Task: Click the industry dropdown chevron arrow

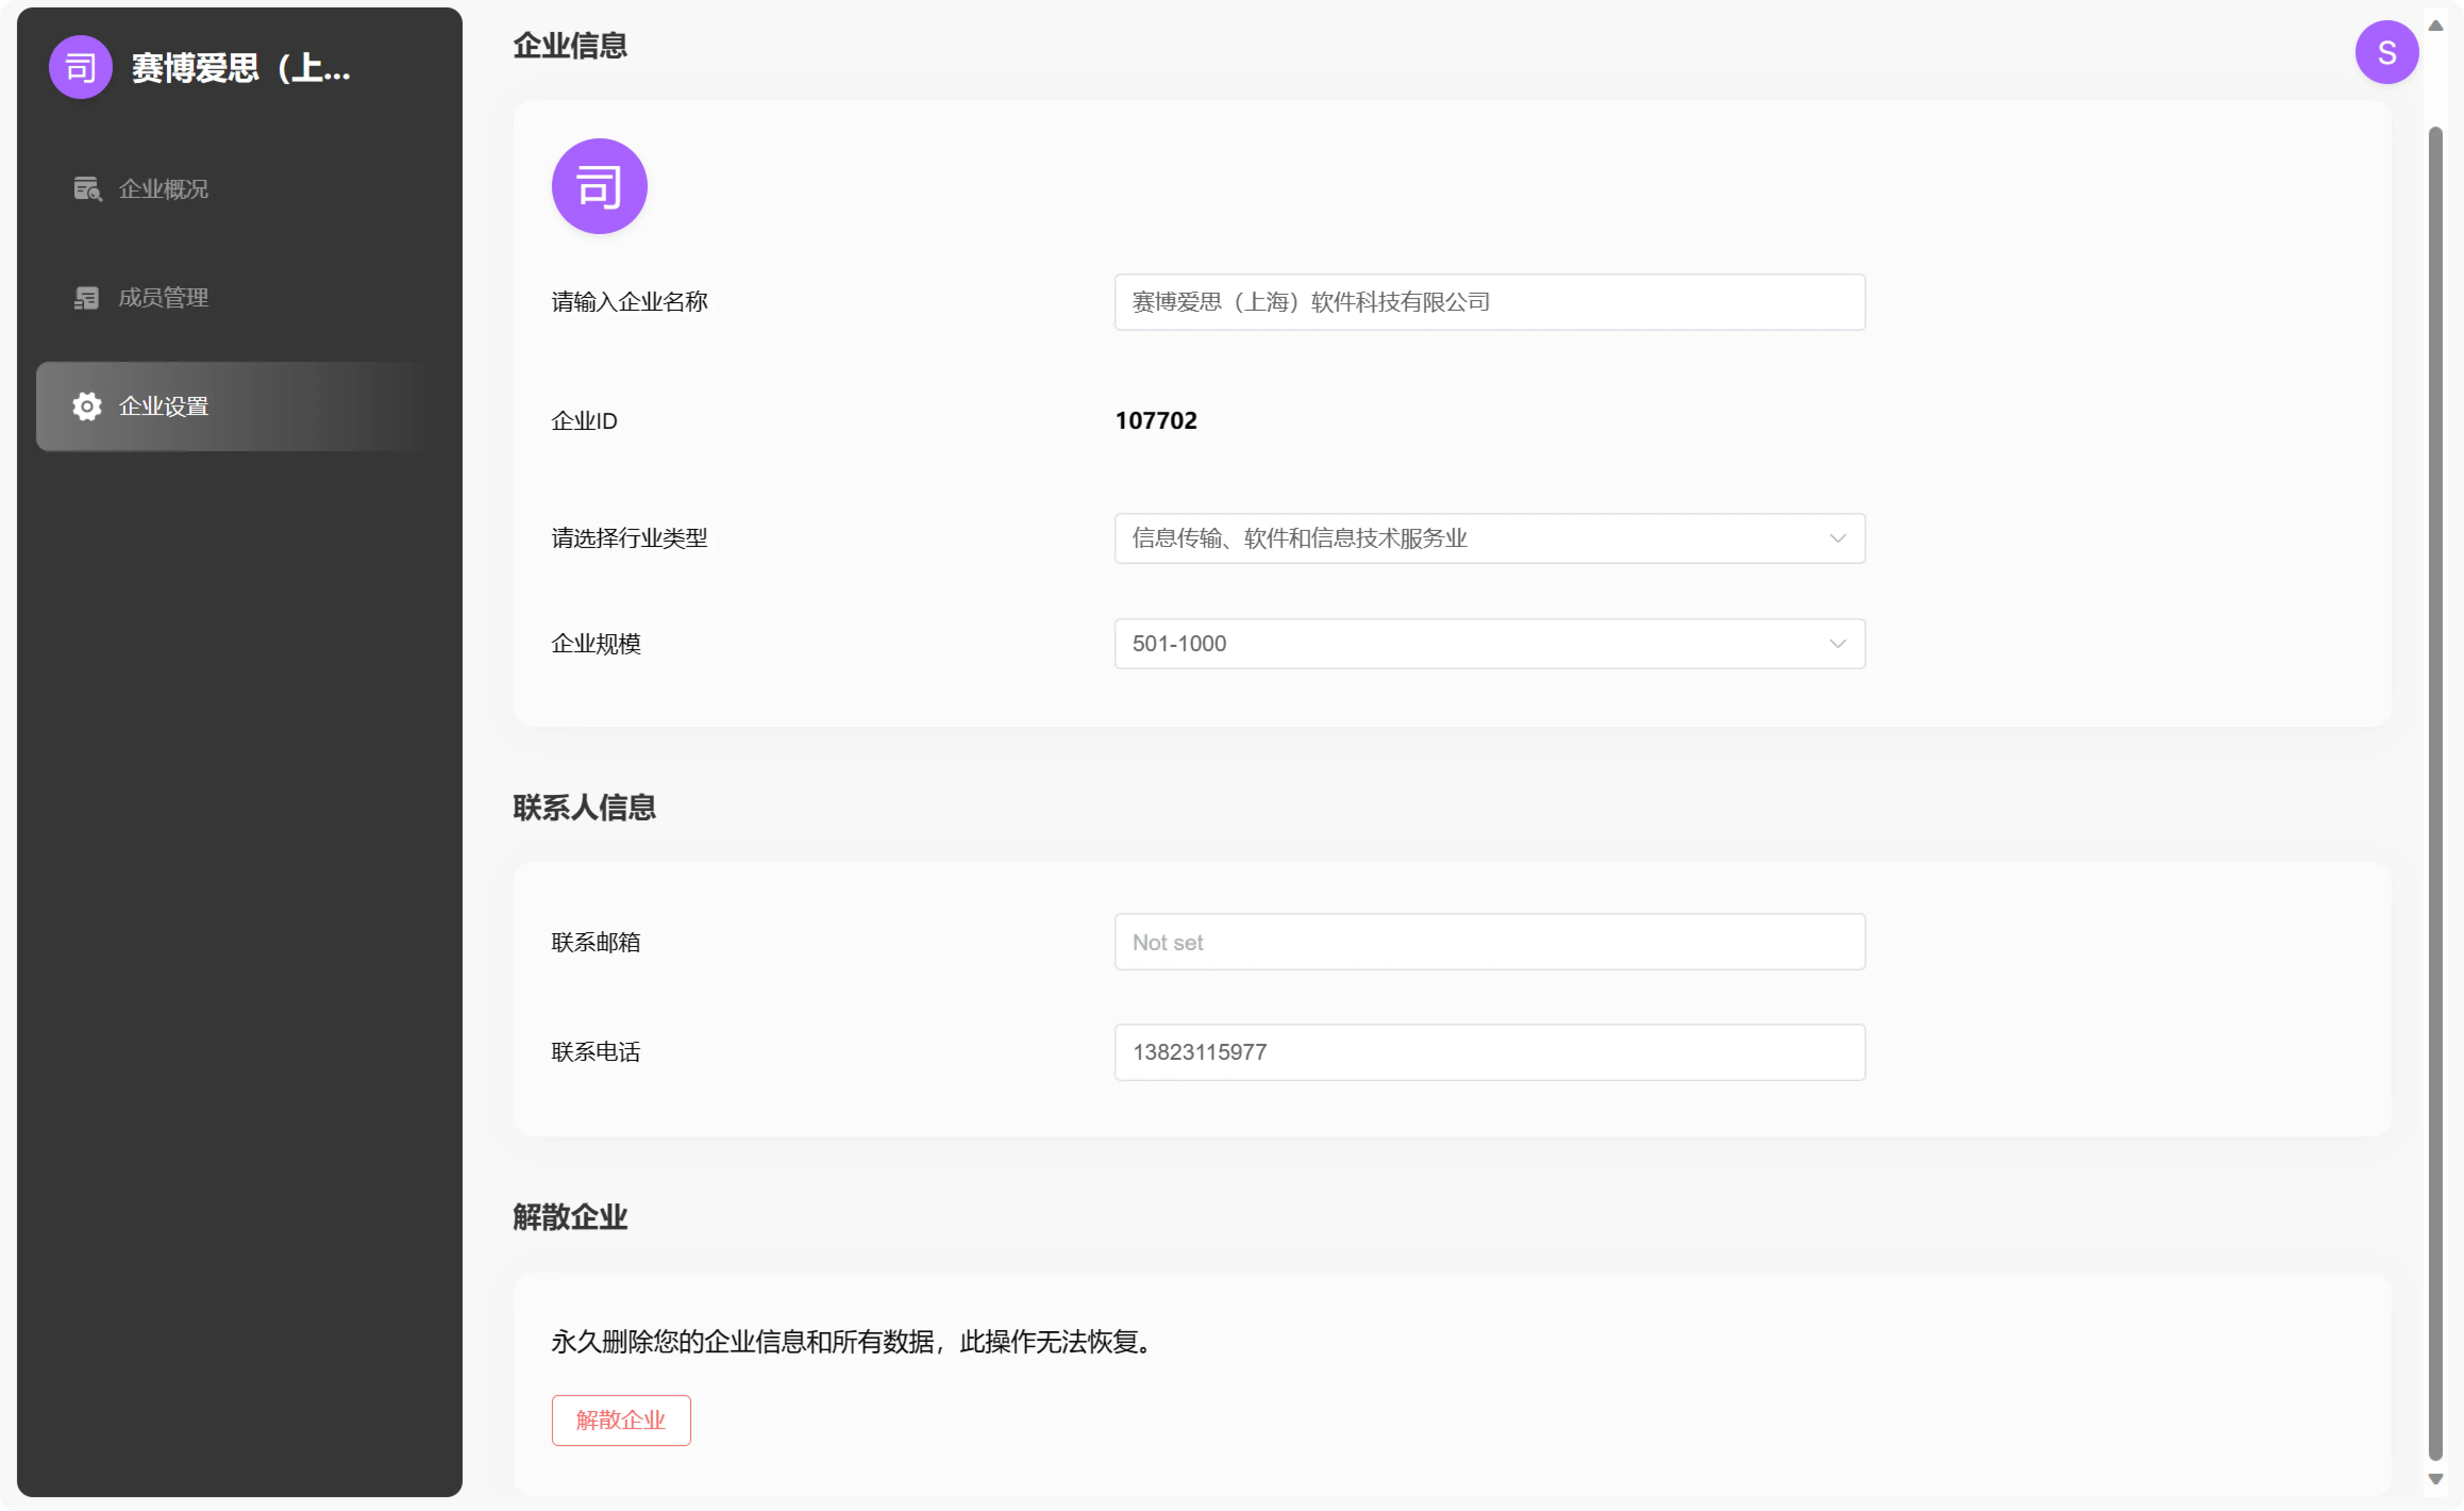Action: point(1837,538)
